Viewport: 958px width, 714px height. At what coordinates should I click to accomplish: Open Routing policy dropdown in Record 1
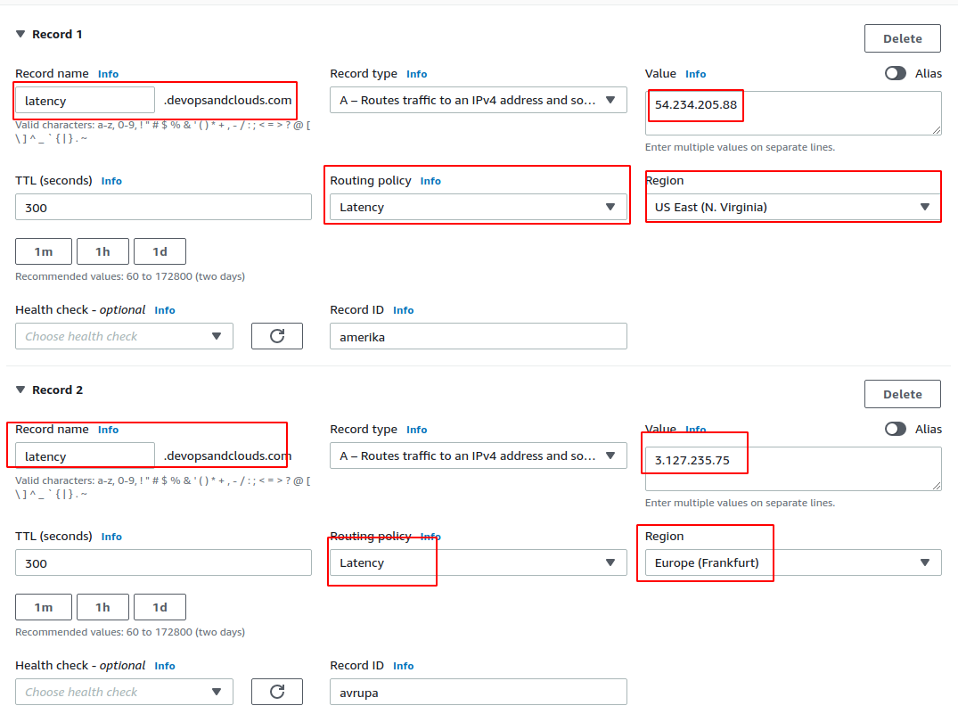478,208
